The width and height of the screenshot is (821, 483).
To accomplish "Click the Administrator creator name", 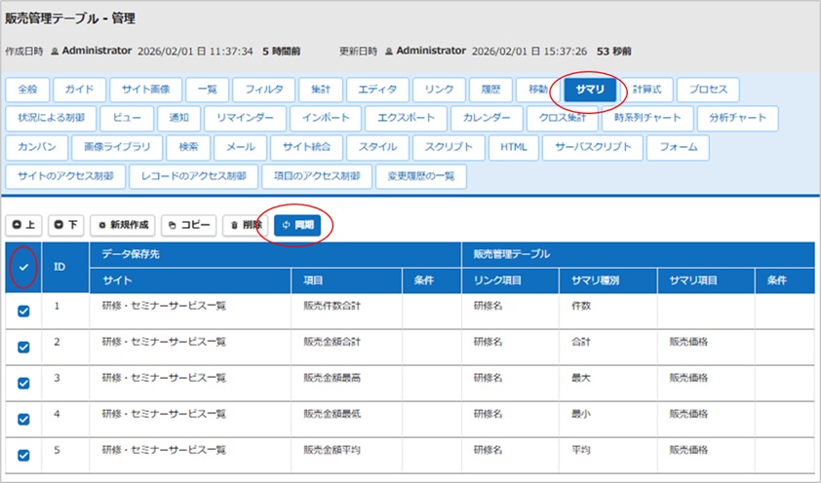I will coord(98,51).
